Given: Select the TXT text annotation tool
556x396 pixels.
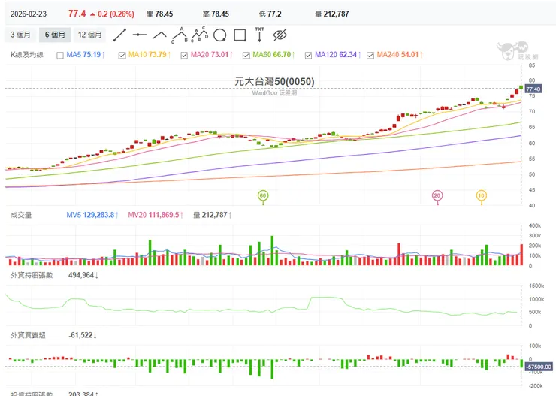Looking at the screenshot, I should pos(259,35).
